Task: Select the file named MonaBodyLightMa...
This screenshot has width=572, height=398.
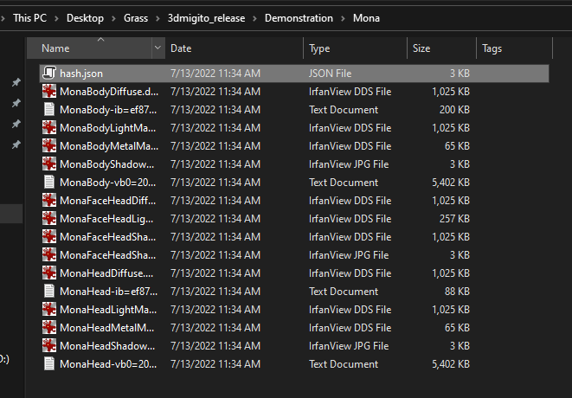Action: coord(107,128)
